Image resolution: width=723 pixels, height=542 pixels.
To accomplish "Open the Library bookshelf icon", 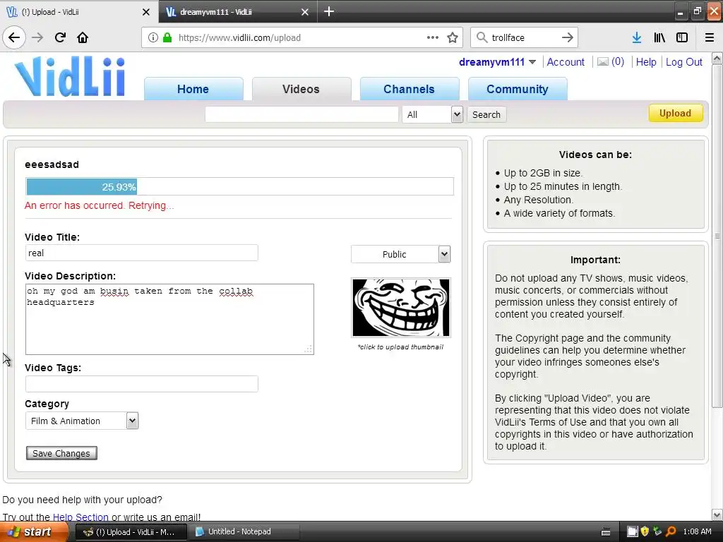I will [659, 37].
